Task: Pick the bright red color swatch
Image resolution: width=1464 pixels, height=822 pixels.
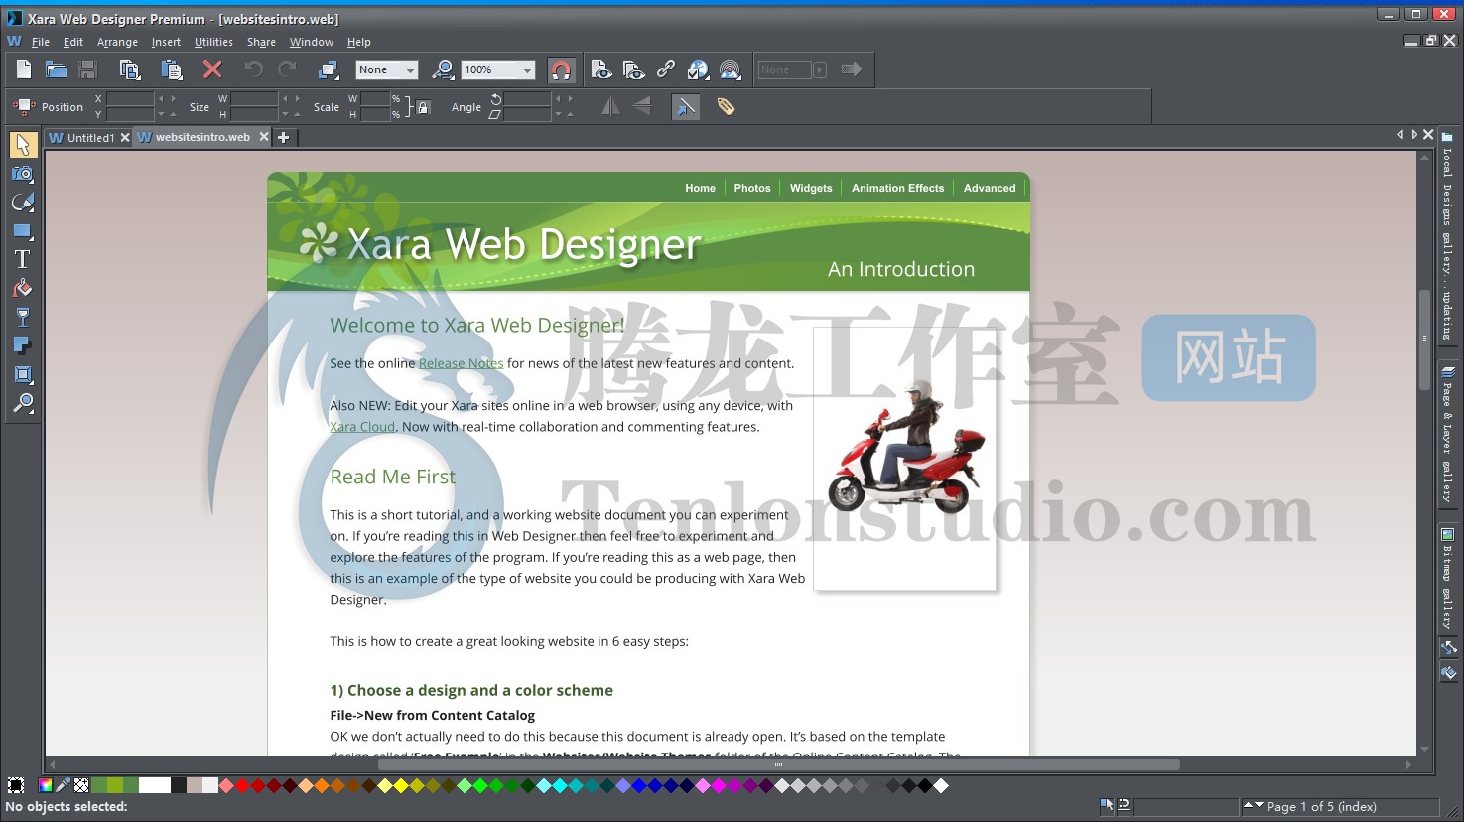Action: 242,785
